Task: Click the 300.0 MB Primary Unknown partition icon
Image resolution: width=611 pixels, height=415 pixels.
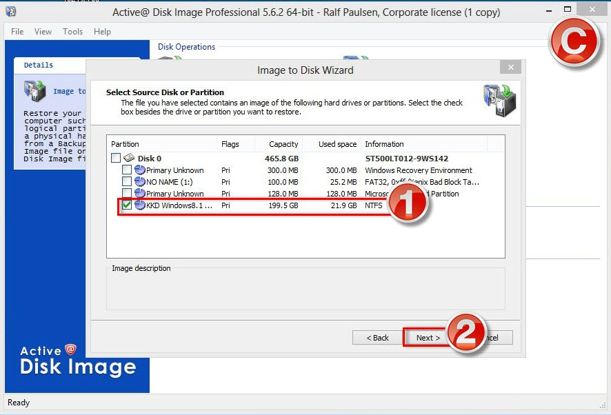Action: point(139,170)
